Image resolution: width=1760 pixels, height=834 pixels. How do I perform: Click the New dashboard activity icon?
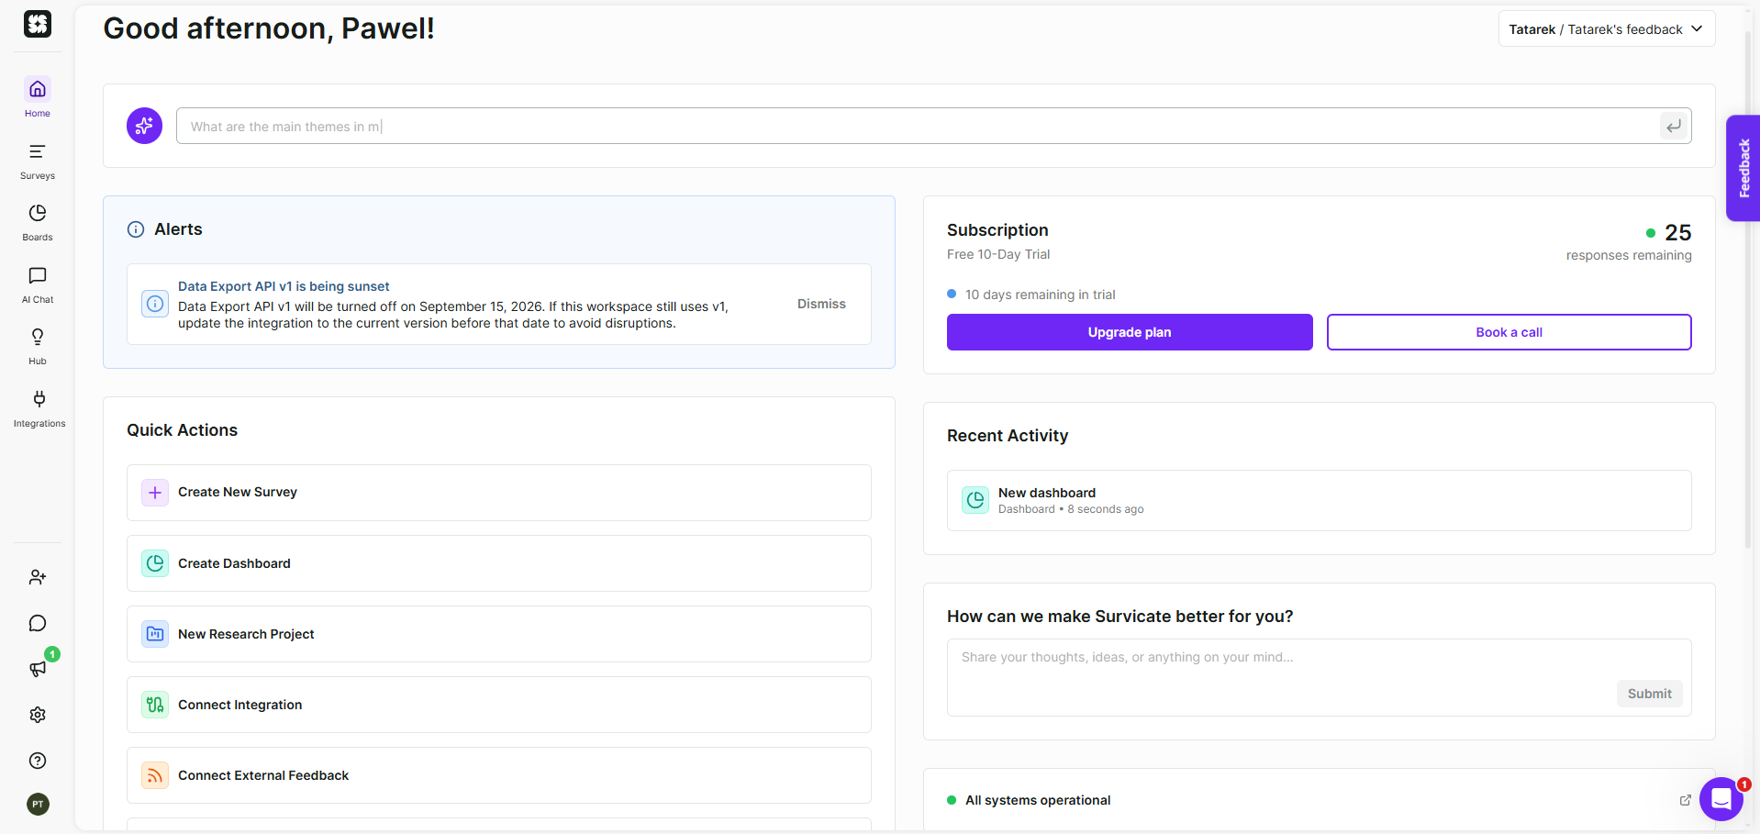[x=975, y=500]
